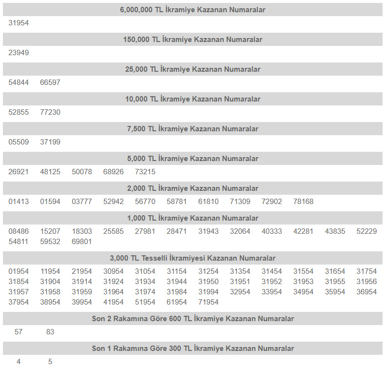Select the winning number 77230
This screenshot has height=369, width=385.
(50, 112)
